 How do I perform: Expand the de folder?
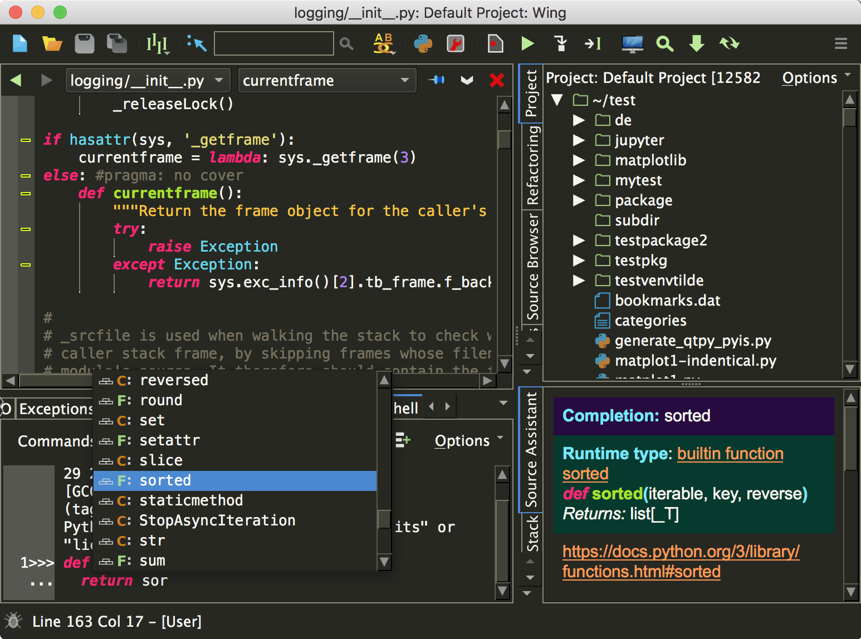(579, 120)
